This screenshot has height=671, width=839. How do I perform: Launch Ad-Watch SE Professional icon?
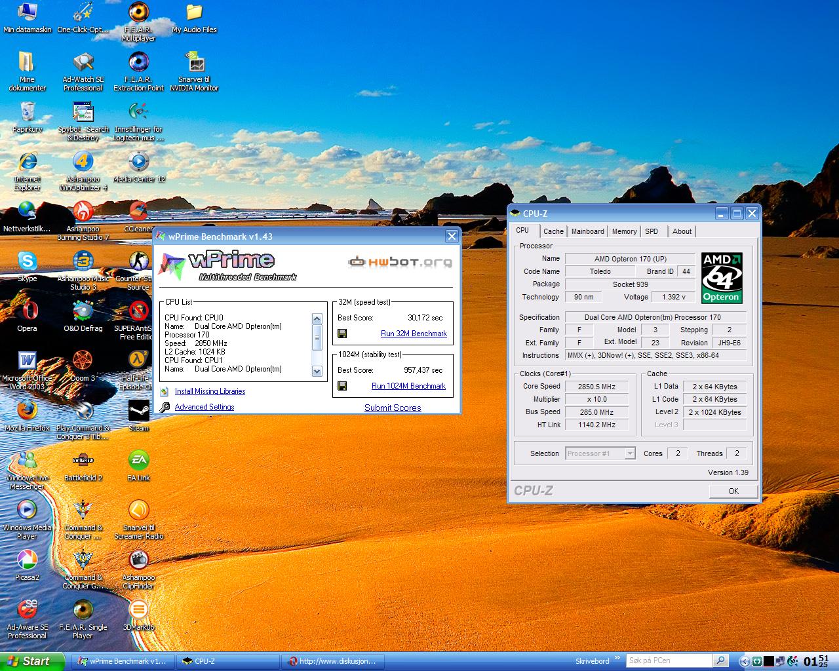coord(83,62)
